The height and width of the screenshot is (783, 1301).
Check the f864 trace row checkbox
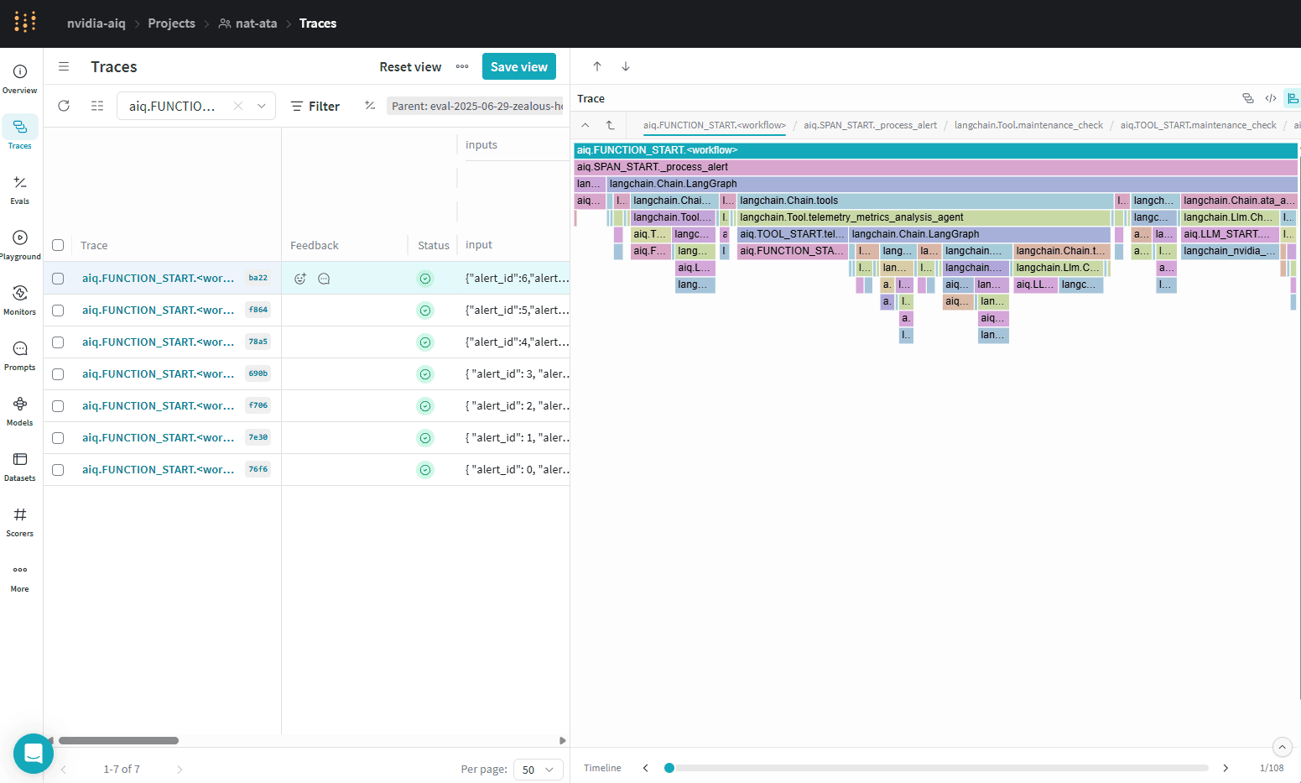click(x=58, y=311)
